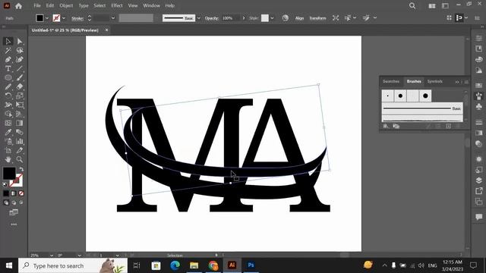Open the Edit Toolbar three dots
Image resolution: width=486 pixels, height=273 pixels.
(x=14, y=224)
